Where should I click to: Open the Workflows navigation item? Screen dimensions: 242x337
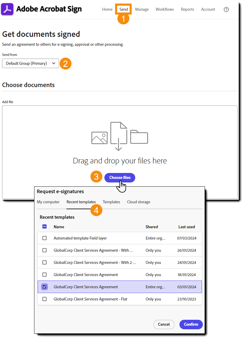165,10
